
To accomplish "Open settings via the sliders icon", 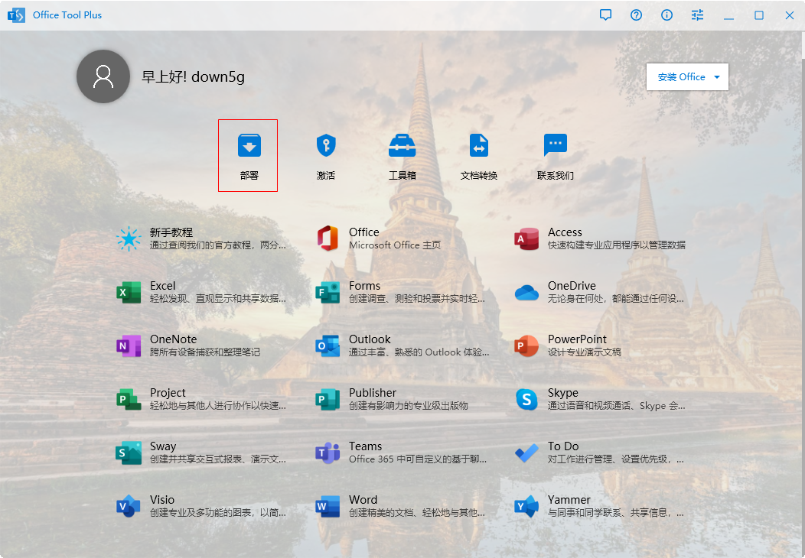I will pos(697,15).
